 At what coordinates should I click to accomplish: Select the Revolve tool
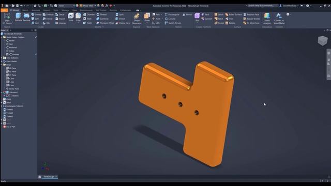pos(26,17)
